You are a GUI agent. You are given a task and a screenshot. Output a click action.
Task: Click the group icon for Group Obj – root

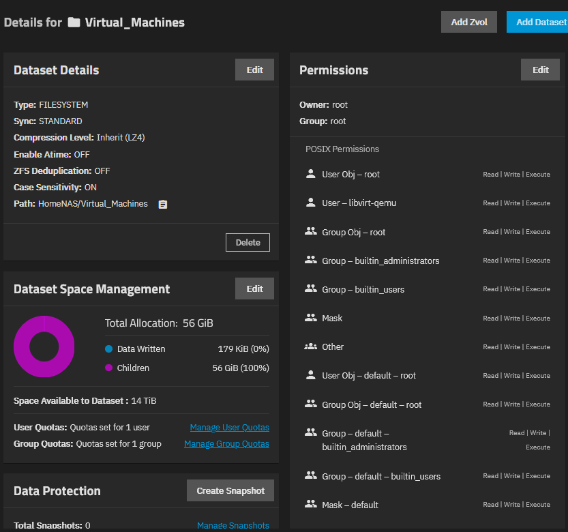310,232
